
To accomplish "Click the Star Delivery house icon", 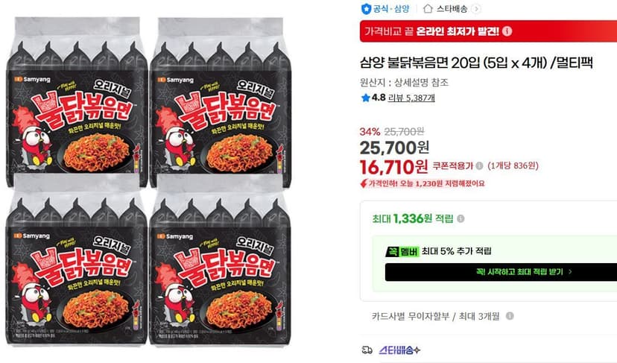I will tap(428, 9).
